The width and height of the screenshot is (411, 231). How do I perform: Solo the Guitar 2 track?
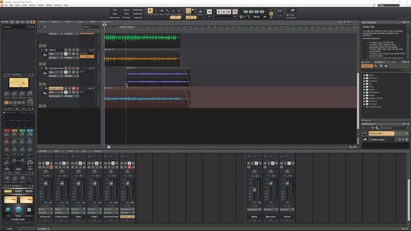(x=69, y=50)
